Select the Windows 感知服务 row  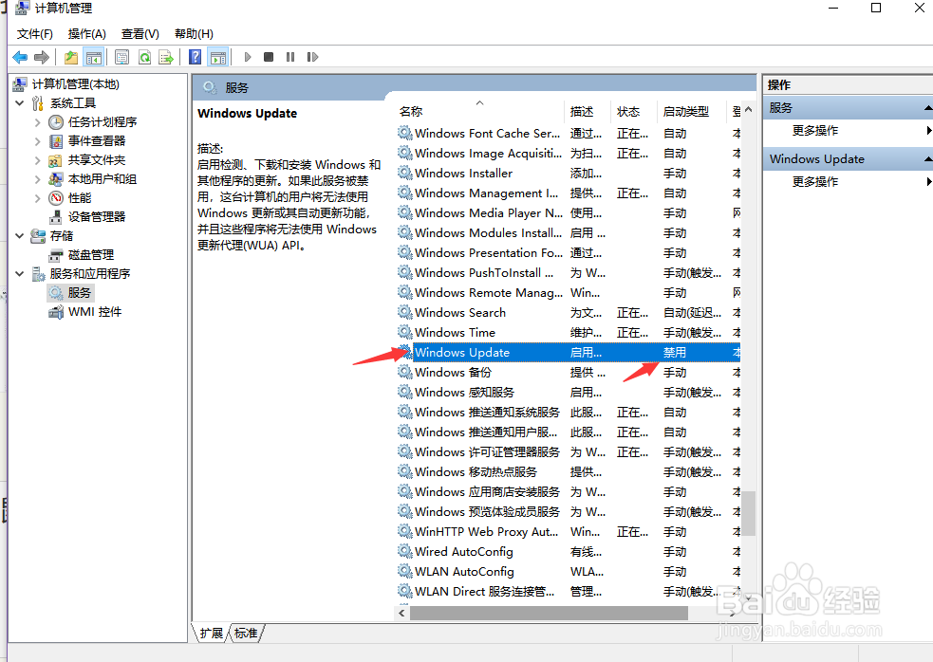click(x=569, y=392)
